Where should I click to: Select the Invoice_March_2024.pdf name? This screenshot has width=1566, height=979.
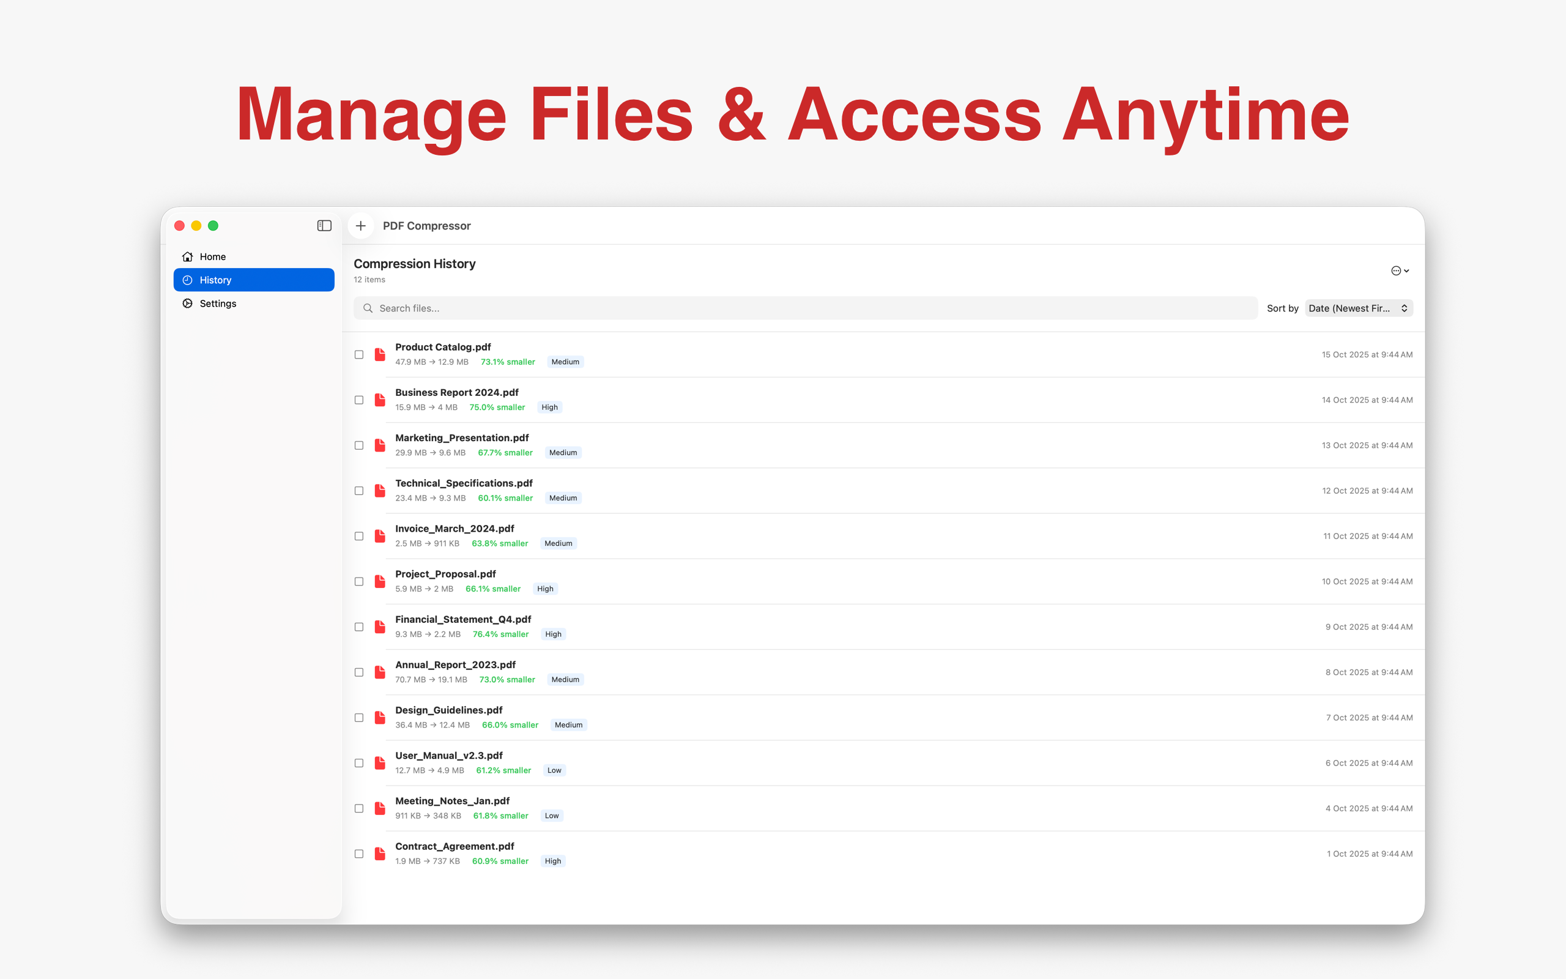[x=455, y=528]
